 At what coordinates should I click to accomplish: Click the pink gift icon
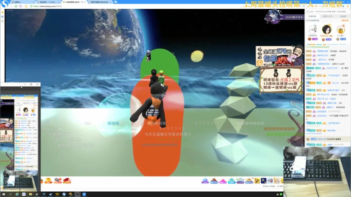click(x=223, y=180)
